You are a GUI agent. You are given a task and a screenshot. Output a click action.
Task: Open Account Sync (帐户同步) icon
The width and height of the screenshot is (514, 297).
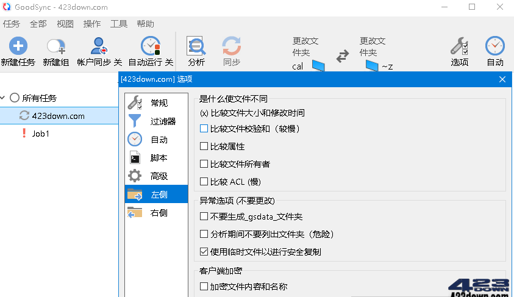point(99,46)
